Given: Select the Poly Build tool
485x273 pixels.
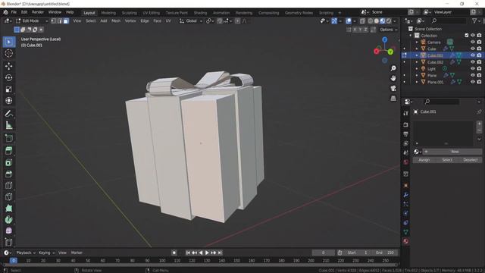Looking at the screenshot, I should click(x=8, y=209).
